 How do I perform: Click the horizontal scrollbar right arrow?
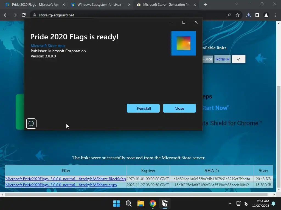[x=274, y=194]
